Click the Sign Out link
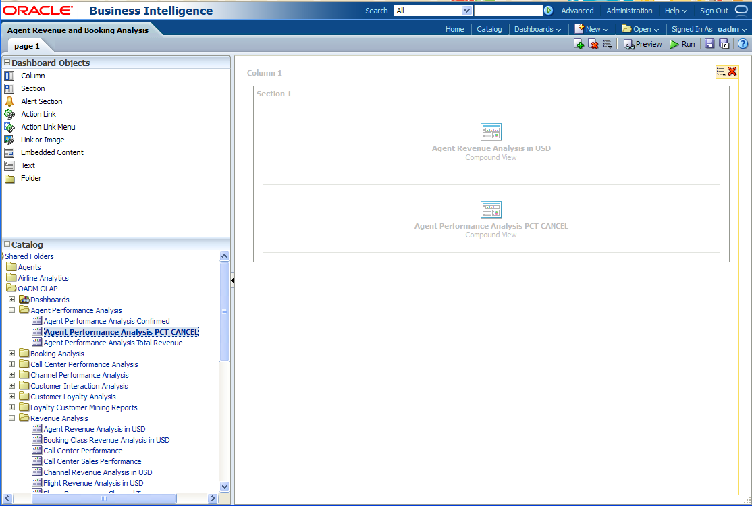This screenshot has height=506, width=752. pyautogui.click(x=714, y=11)
